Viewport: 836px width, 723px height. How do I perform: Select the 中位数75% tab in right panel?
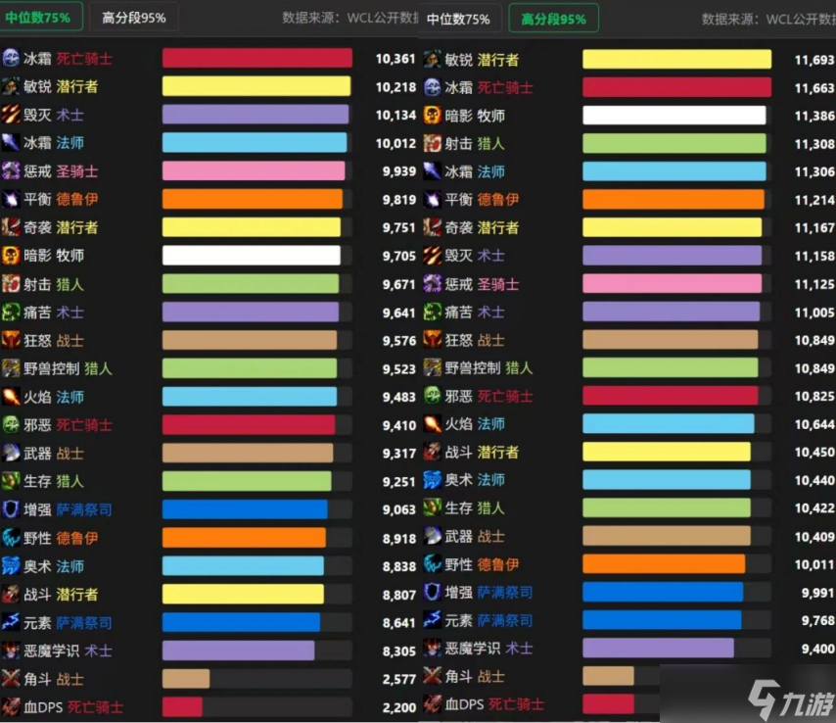[458, 20]
